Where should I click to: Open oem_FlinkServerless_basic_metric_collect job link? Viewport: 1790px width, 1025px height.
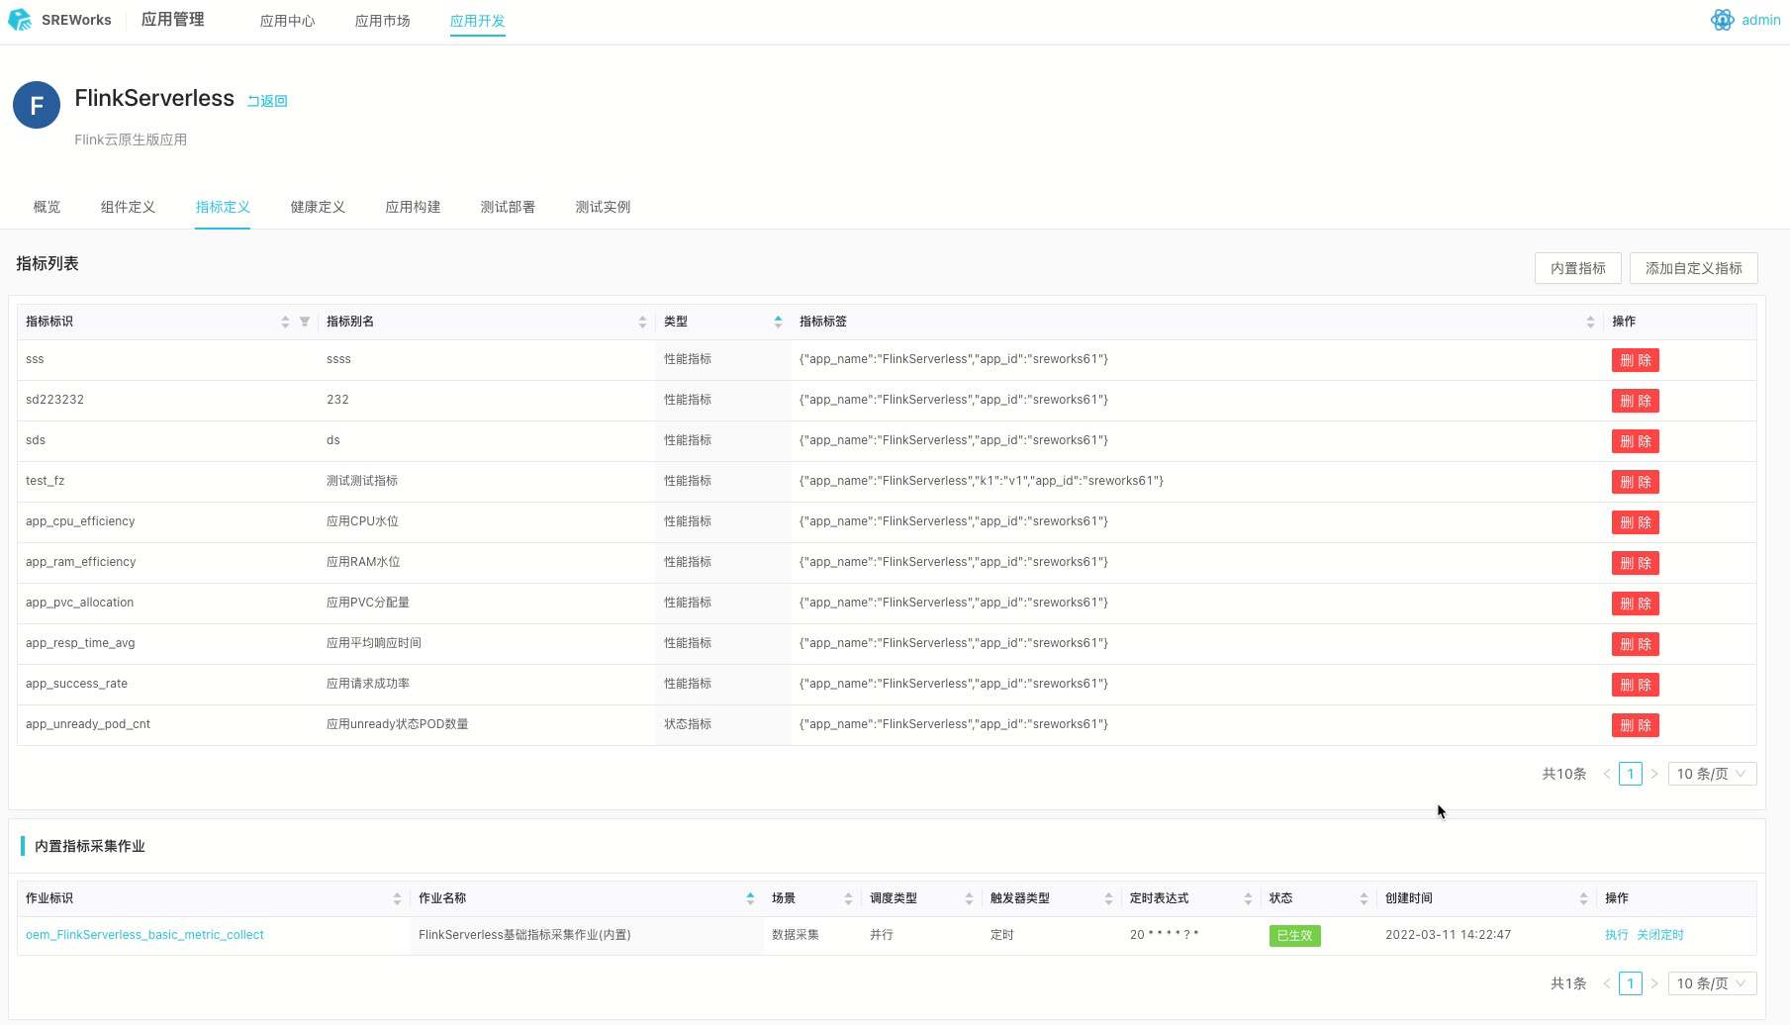[x=144, y=935]
